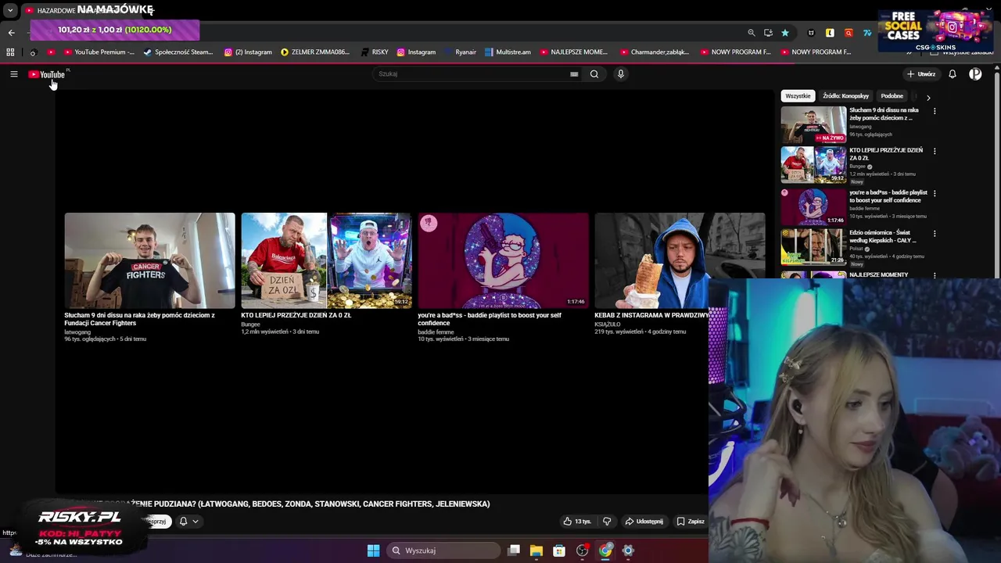Open Settings gear on taskbar

[x=628, y=550]
